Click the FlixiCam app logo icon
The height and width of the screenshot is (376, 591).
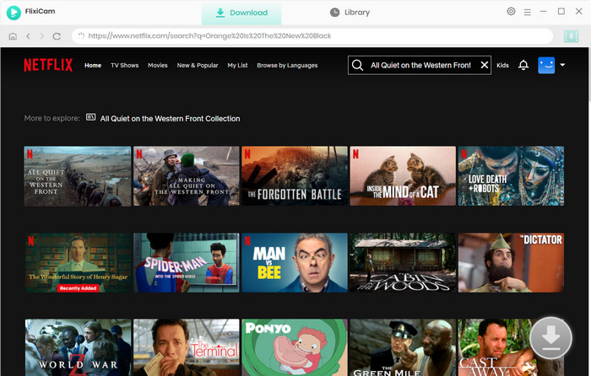pos(14,13)
